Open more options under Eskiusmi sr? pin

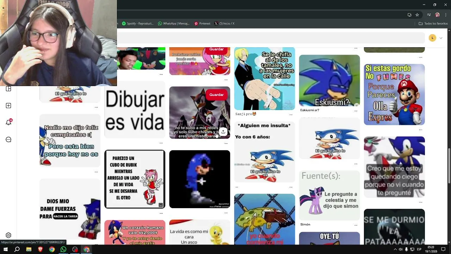(x=356, y=110)
